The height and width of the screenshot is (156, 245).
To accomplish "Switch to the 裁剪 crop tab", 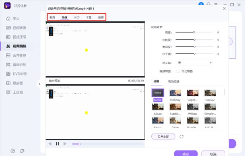I will pyautogui.click(x=52, y=17).
